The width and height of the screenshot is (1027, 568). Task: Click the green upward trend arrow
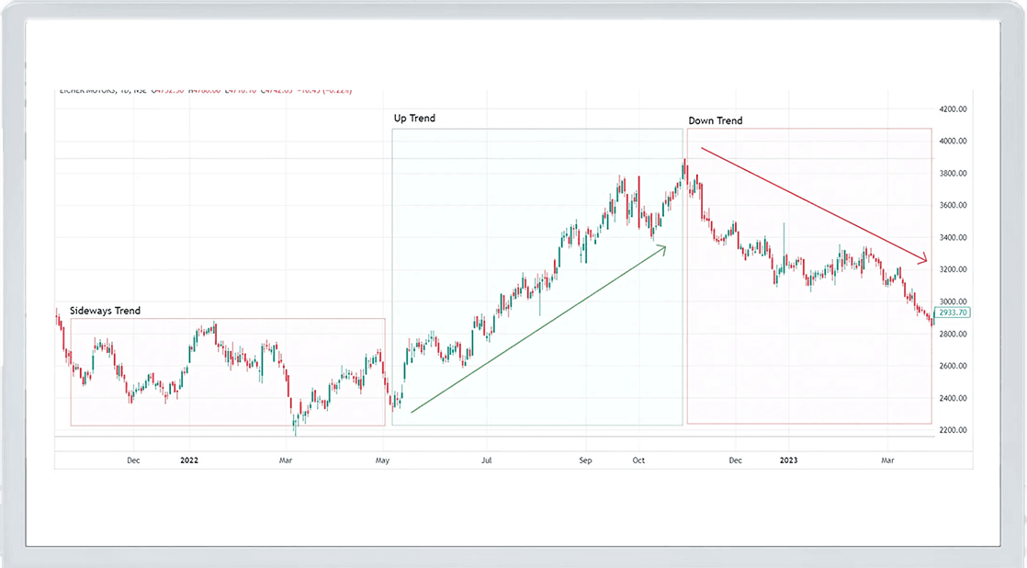click(537, 329)
